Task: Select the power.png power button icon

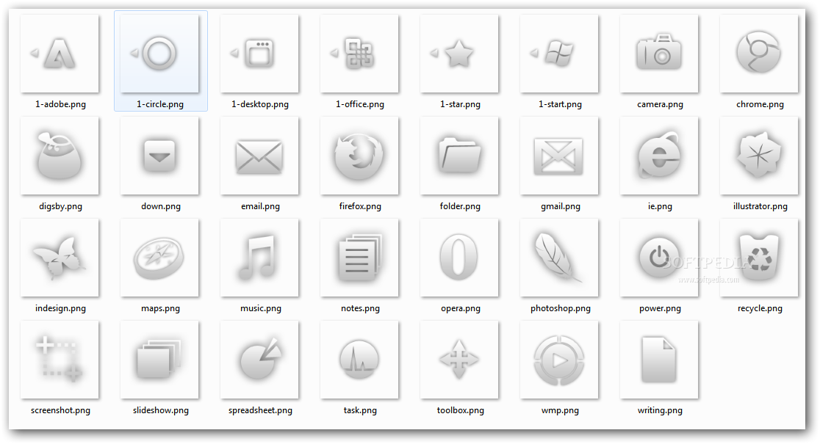Action: point(659,258)
